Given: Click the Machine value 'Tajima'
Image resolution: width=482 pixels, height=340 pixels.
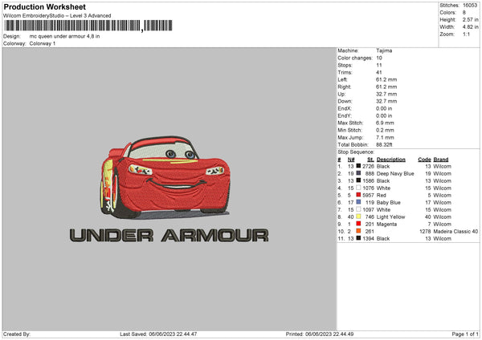Looking at the screenshot, I should click(x=384, y=51).
